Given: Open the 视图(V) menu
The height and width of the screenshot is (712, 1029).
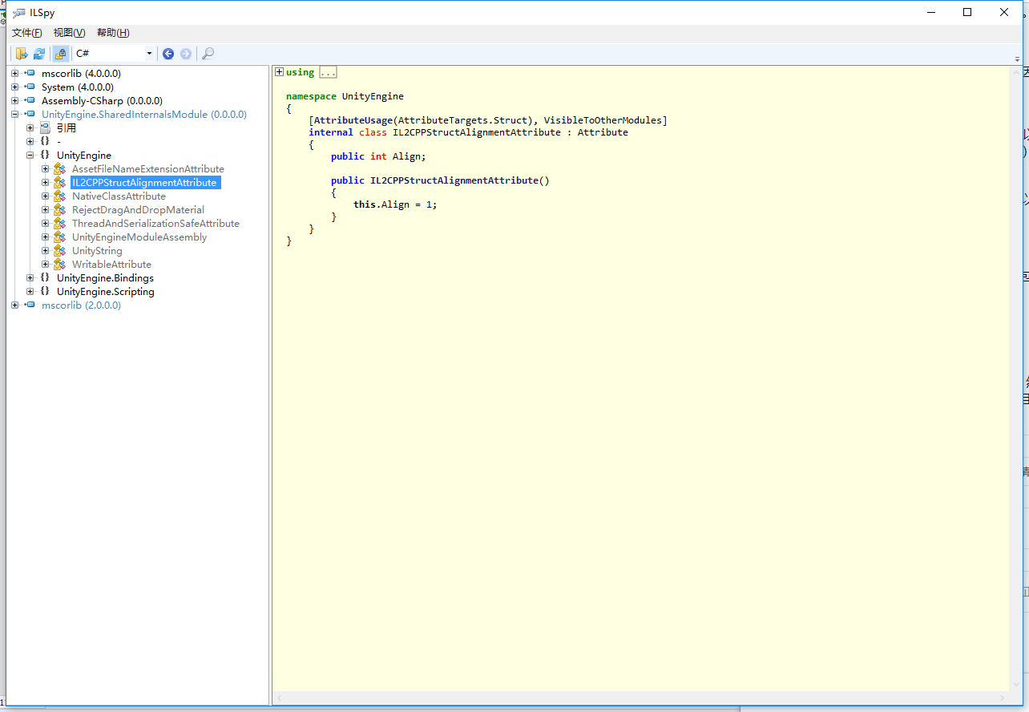Looking at the screenshot, I should click(x=70, y=33).
